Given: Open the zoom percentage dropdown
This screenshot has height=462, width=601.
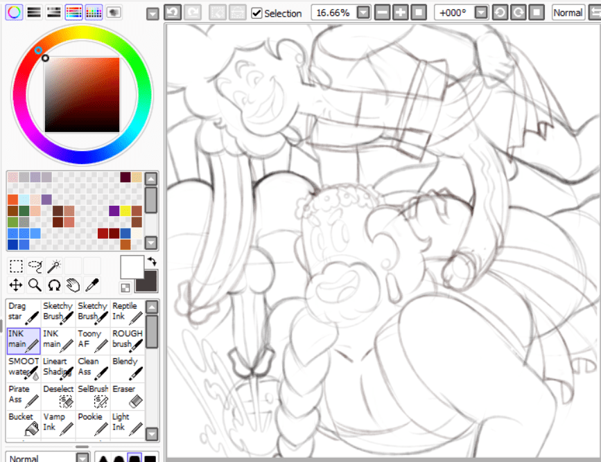Looking at the screenshot, I should coord(363,12).
